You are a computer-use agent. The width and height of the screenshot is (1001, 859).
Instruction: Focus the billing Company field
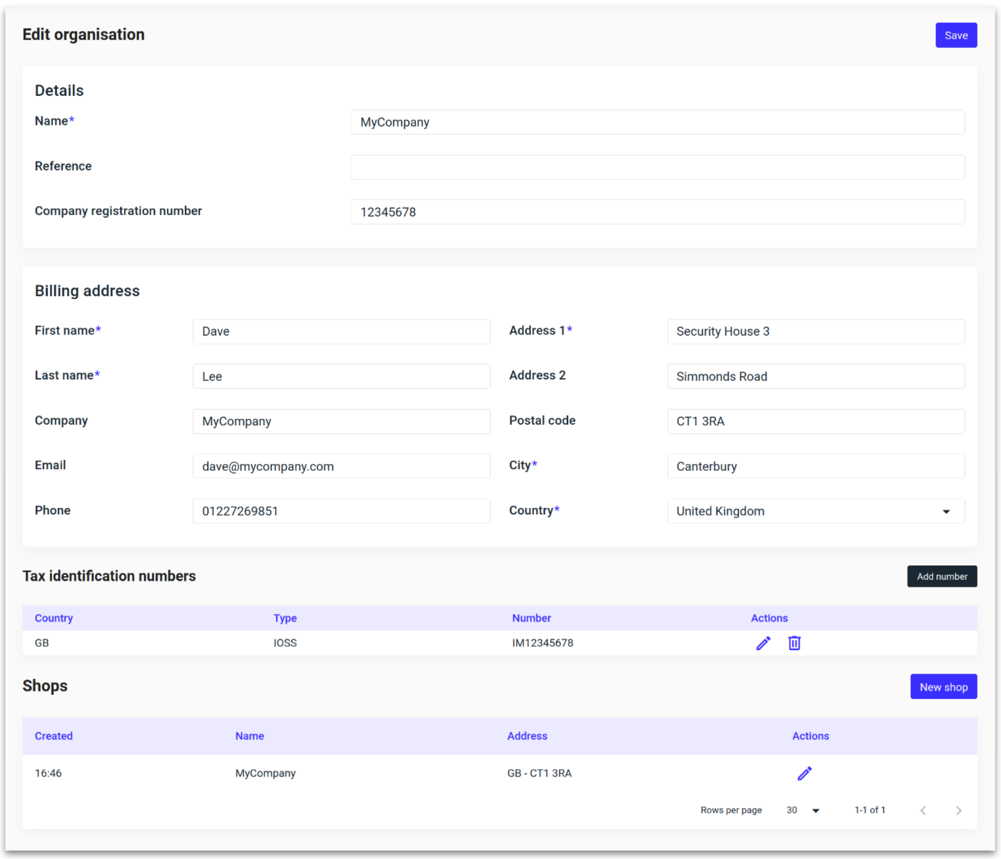click(341, 421)
